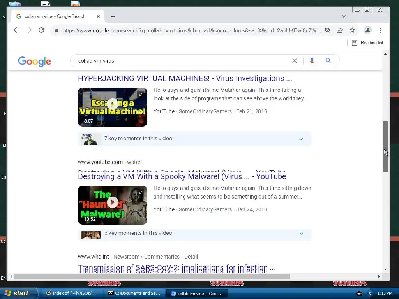This screenshot has height=299, width=399.
Task: Close the collab vm virus tab
Action: click(x=98, y=16)
